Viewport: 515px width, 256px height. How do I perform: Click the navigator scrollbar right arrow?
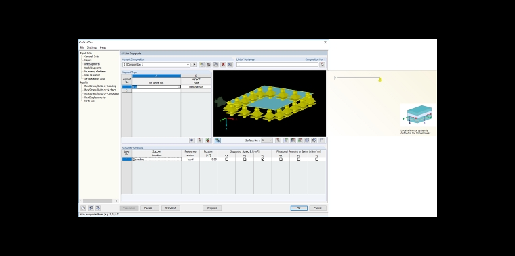(x=117, y=201)
